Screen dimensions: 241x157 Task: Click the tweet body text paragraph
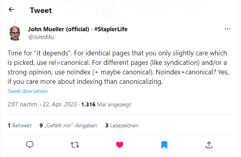coord(118,67)
